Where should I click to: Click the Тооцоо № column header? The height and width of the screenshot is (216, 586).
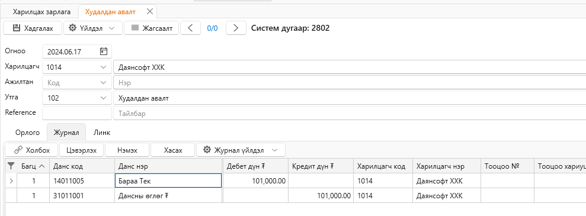pos(507,166)
